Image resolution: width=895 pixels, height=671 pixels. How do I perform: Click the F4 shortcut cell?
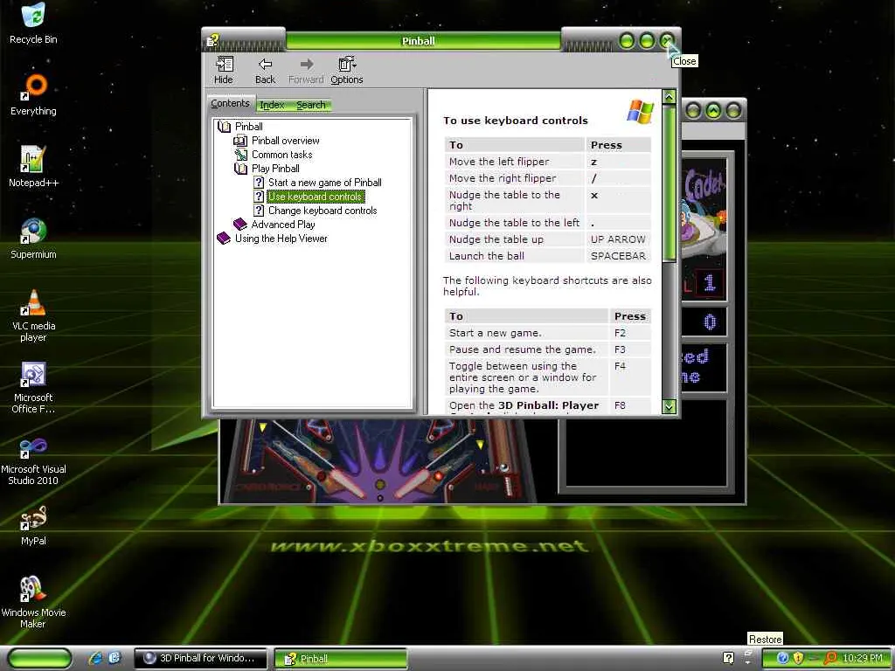click(630, 377)
